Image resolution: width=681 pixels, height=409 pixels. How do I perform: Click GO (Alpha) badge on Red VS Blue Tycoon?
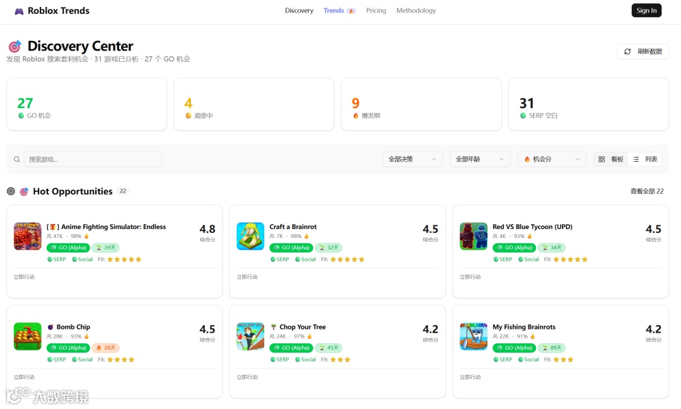coord(515,248)
